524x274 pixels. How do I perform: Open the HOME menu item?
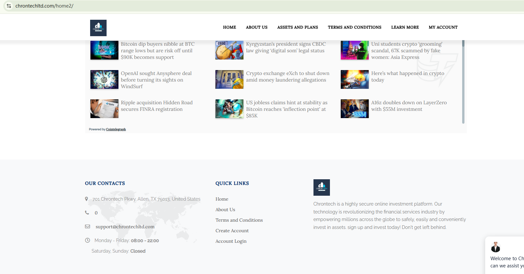pyautogui.click(x=230, y=27)
